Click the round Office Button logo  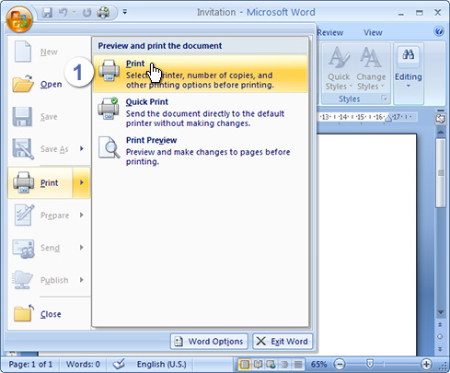point(19,19)
